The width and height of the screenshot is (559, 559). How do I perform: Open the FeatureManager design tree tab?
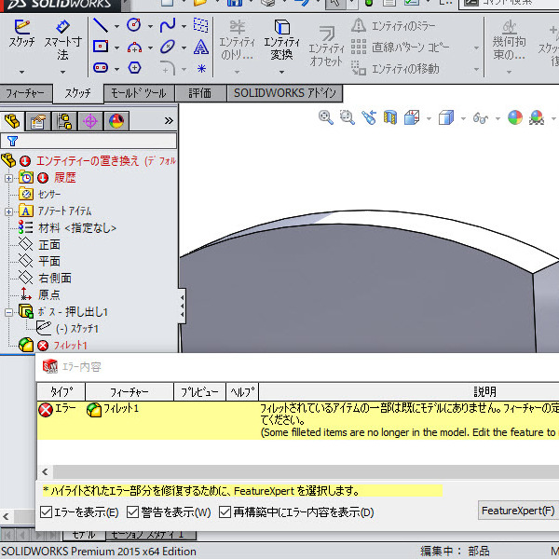coord(12,121)
